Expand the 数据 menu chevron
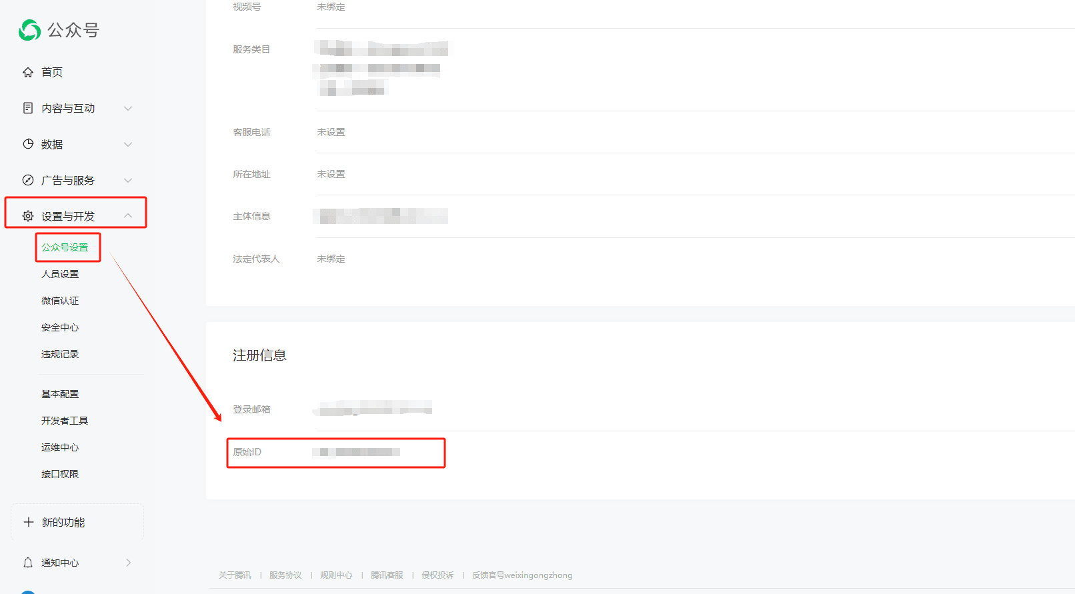Viewport: 1075px width, 594px height. point(128,144)
